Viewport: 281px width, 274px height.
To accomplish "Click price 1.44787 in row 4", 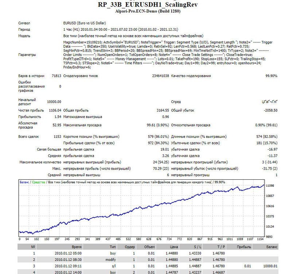I will tap(172, 273).
